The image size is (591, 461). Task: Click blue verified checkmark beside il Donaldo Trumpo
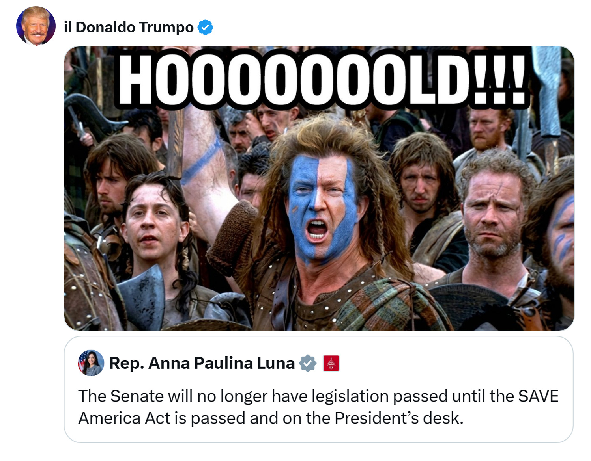tap(205, 28)
